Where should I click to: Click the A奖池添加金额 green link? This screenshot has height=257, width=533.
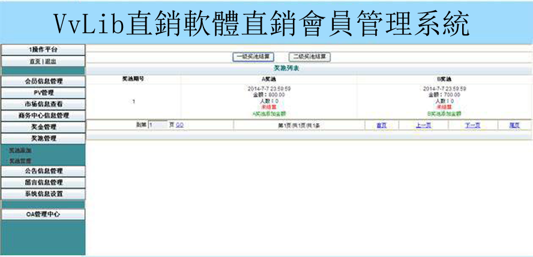(x=269, y=113)
